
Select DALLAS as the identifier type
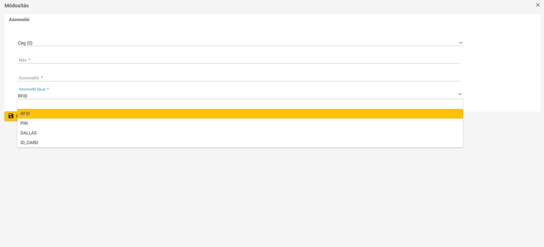[x=240, y=133]
